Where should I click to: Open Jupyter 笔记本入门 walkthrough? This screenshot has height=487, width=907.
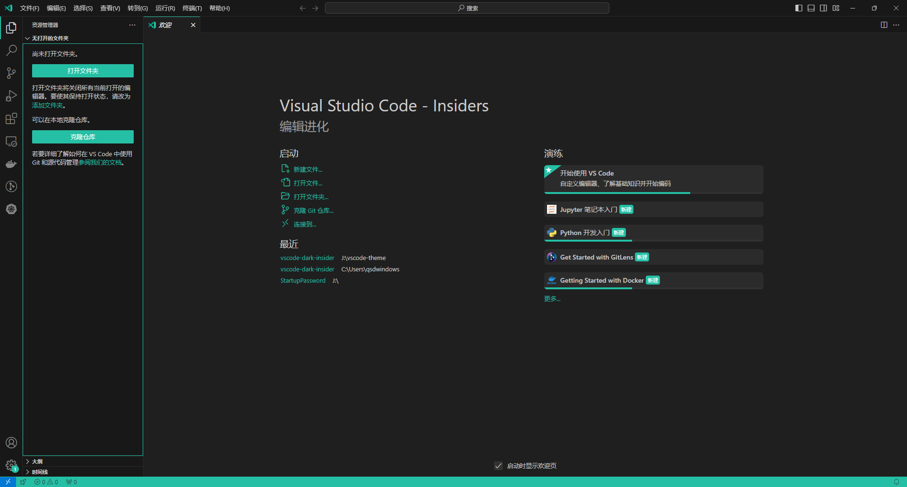coord(653,210)
